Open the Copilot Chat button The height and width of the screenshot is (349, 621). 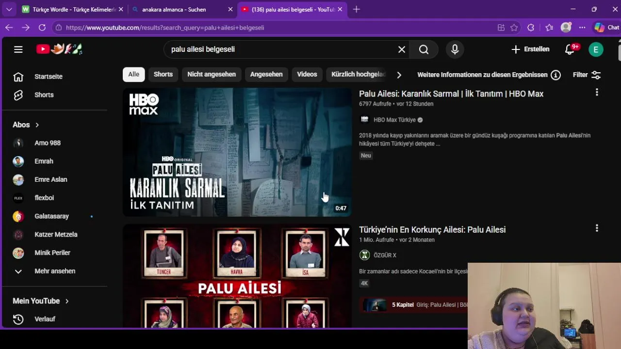606,28
